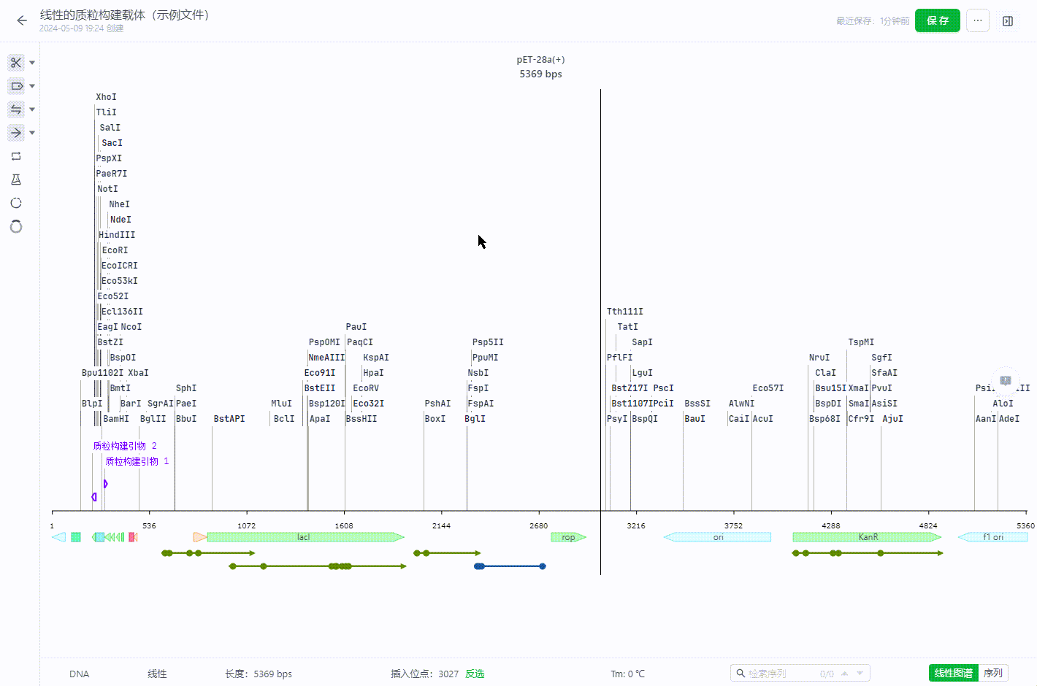Toggle the right side panel icon
This screenshot has height=686, width=1037.
1008,21
